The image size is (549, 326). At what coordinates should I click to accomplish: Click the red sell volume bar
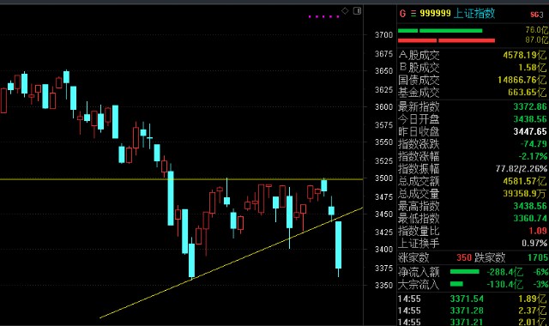click(x=446, y=40)
